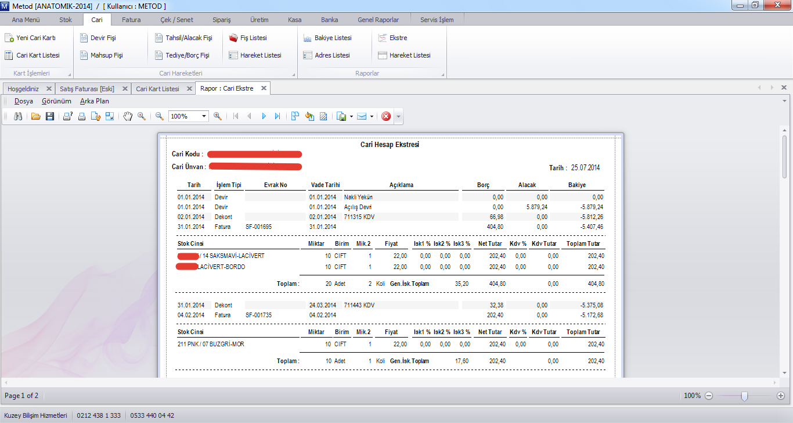Switch to the Cari Kart Listesi document tab
The height and width of the screenshot is (423, 793).
tap(157, 89)
